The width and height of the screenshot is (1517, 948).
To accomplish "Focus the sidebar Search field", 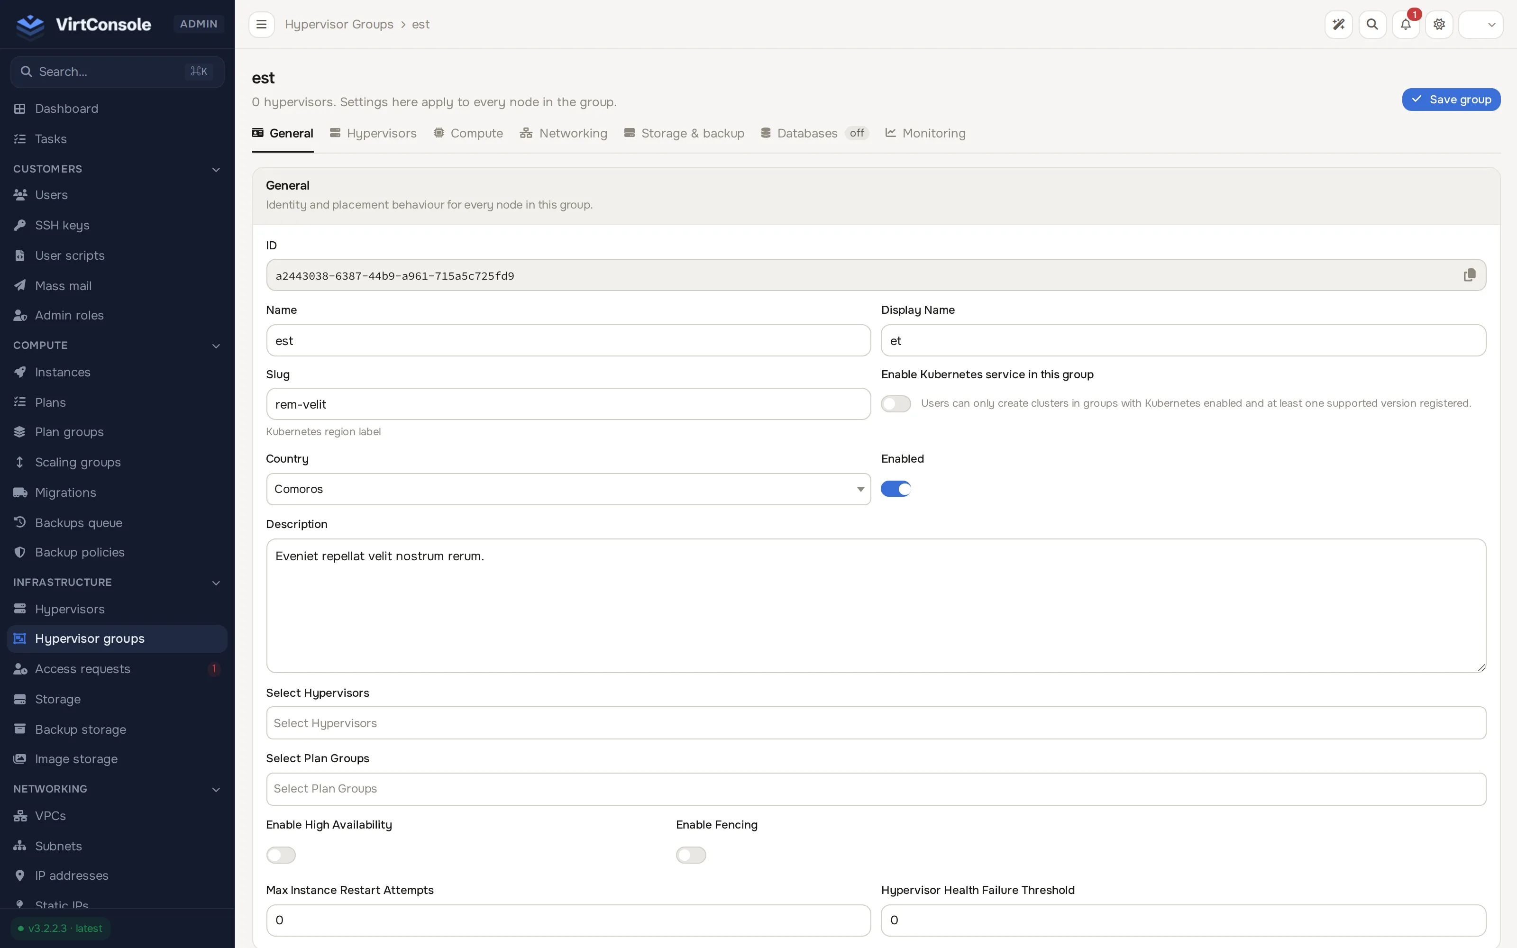I will pyautogui.click(x=117, y=72).
